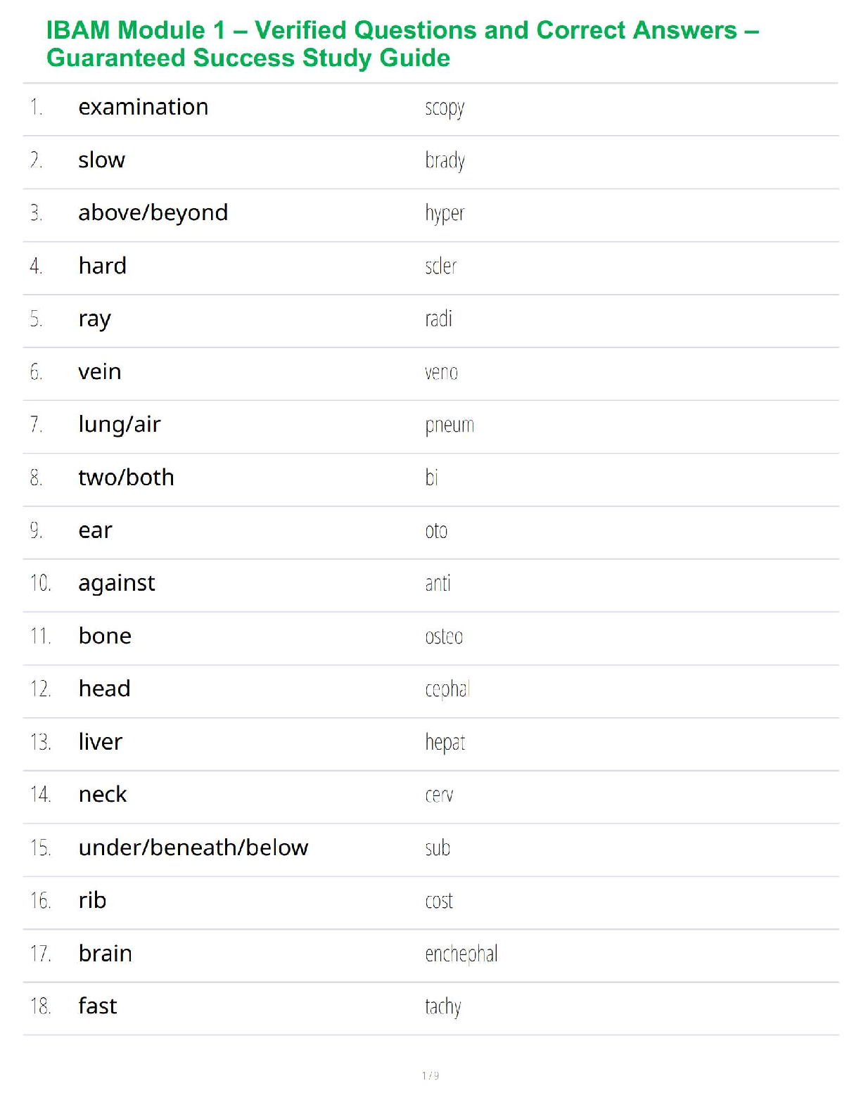Select the answer "scopy"
This screenshot has width=861, height=1114.
coord(445,108)
